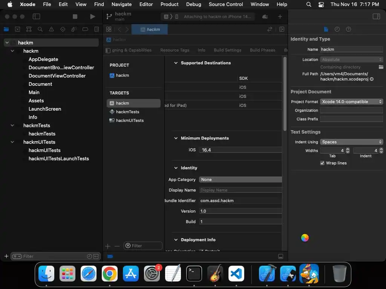
Task: Collapse Deployment Info section
Action: tap(176, 240)
